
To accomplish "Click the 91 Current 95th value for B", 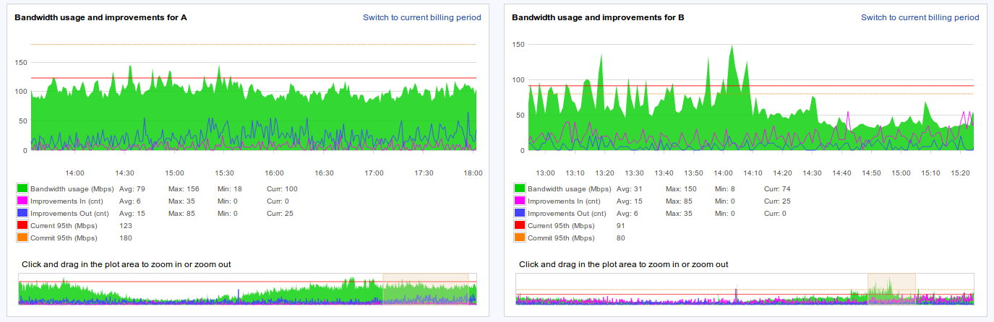I will 621,226.
